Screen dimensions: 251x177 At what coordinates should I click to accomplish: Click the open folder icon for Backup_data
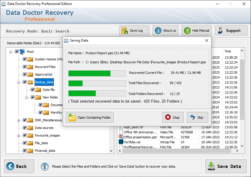tap(30, 82)
